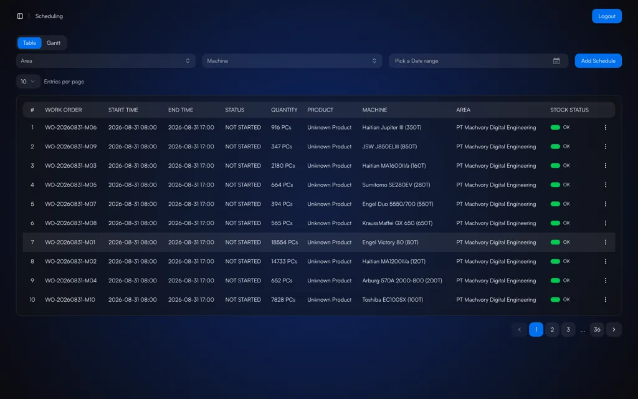Screen dimensions: 638x399
Task: Click the QUANTITY column header
Action: (284, 110)
